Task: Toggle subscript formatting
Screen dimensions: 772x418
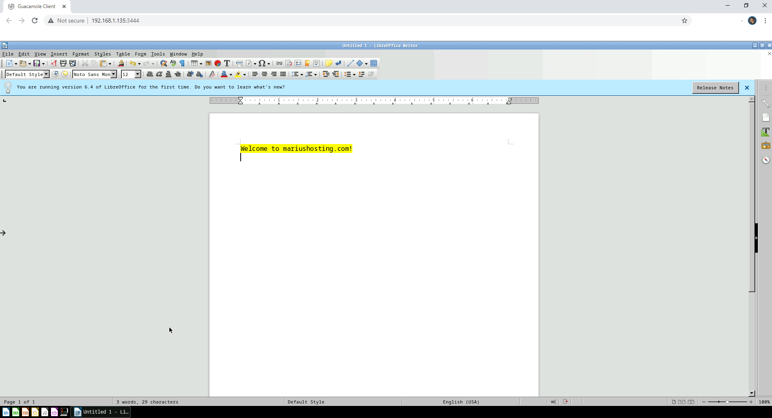Action: click(x=199, y=74)
